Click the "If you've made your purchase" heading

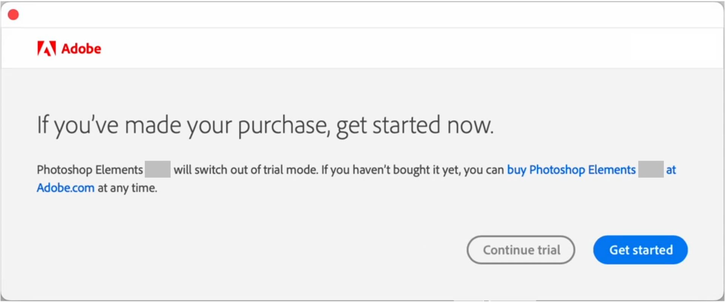[x=181, y=125]
